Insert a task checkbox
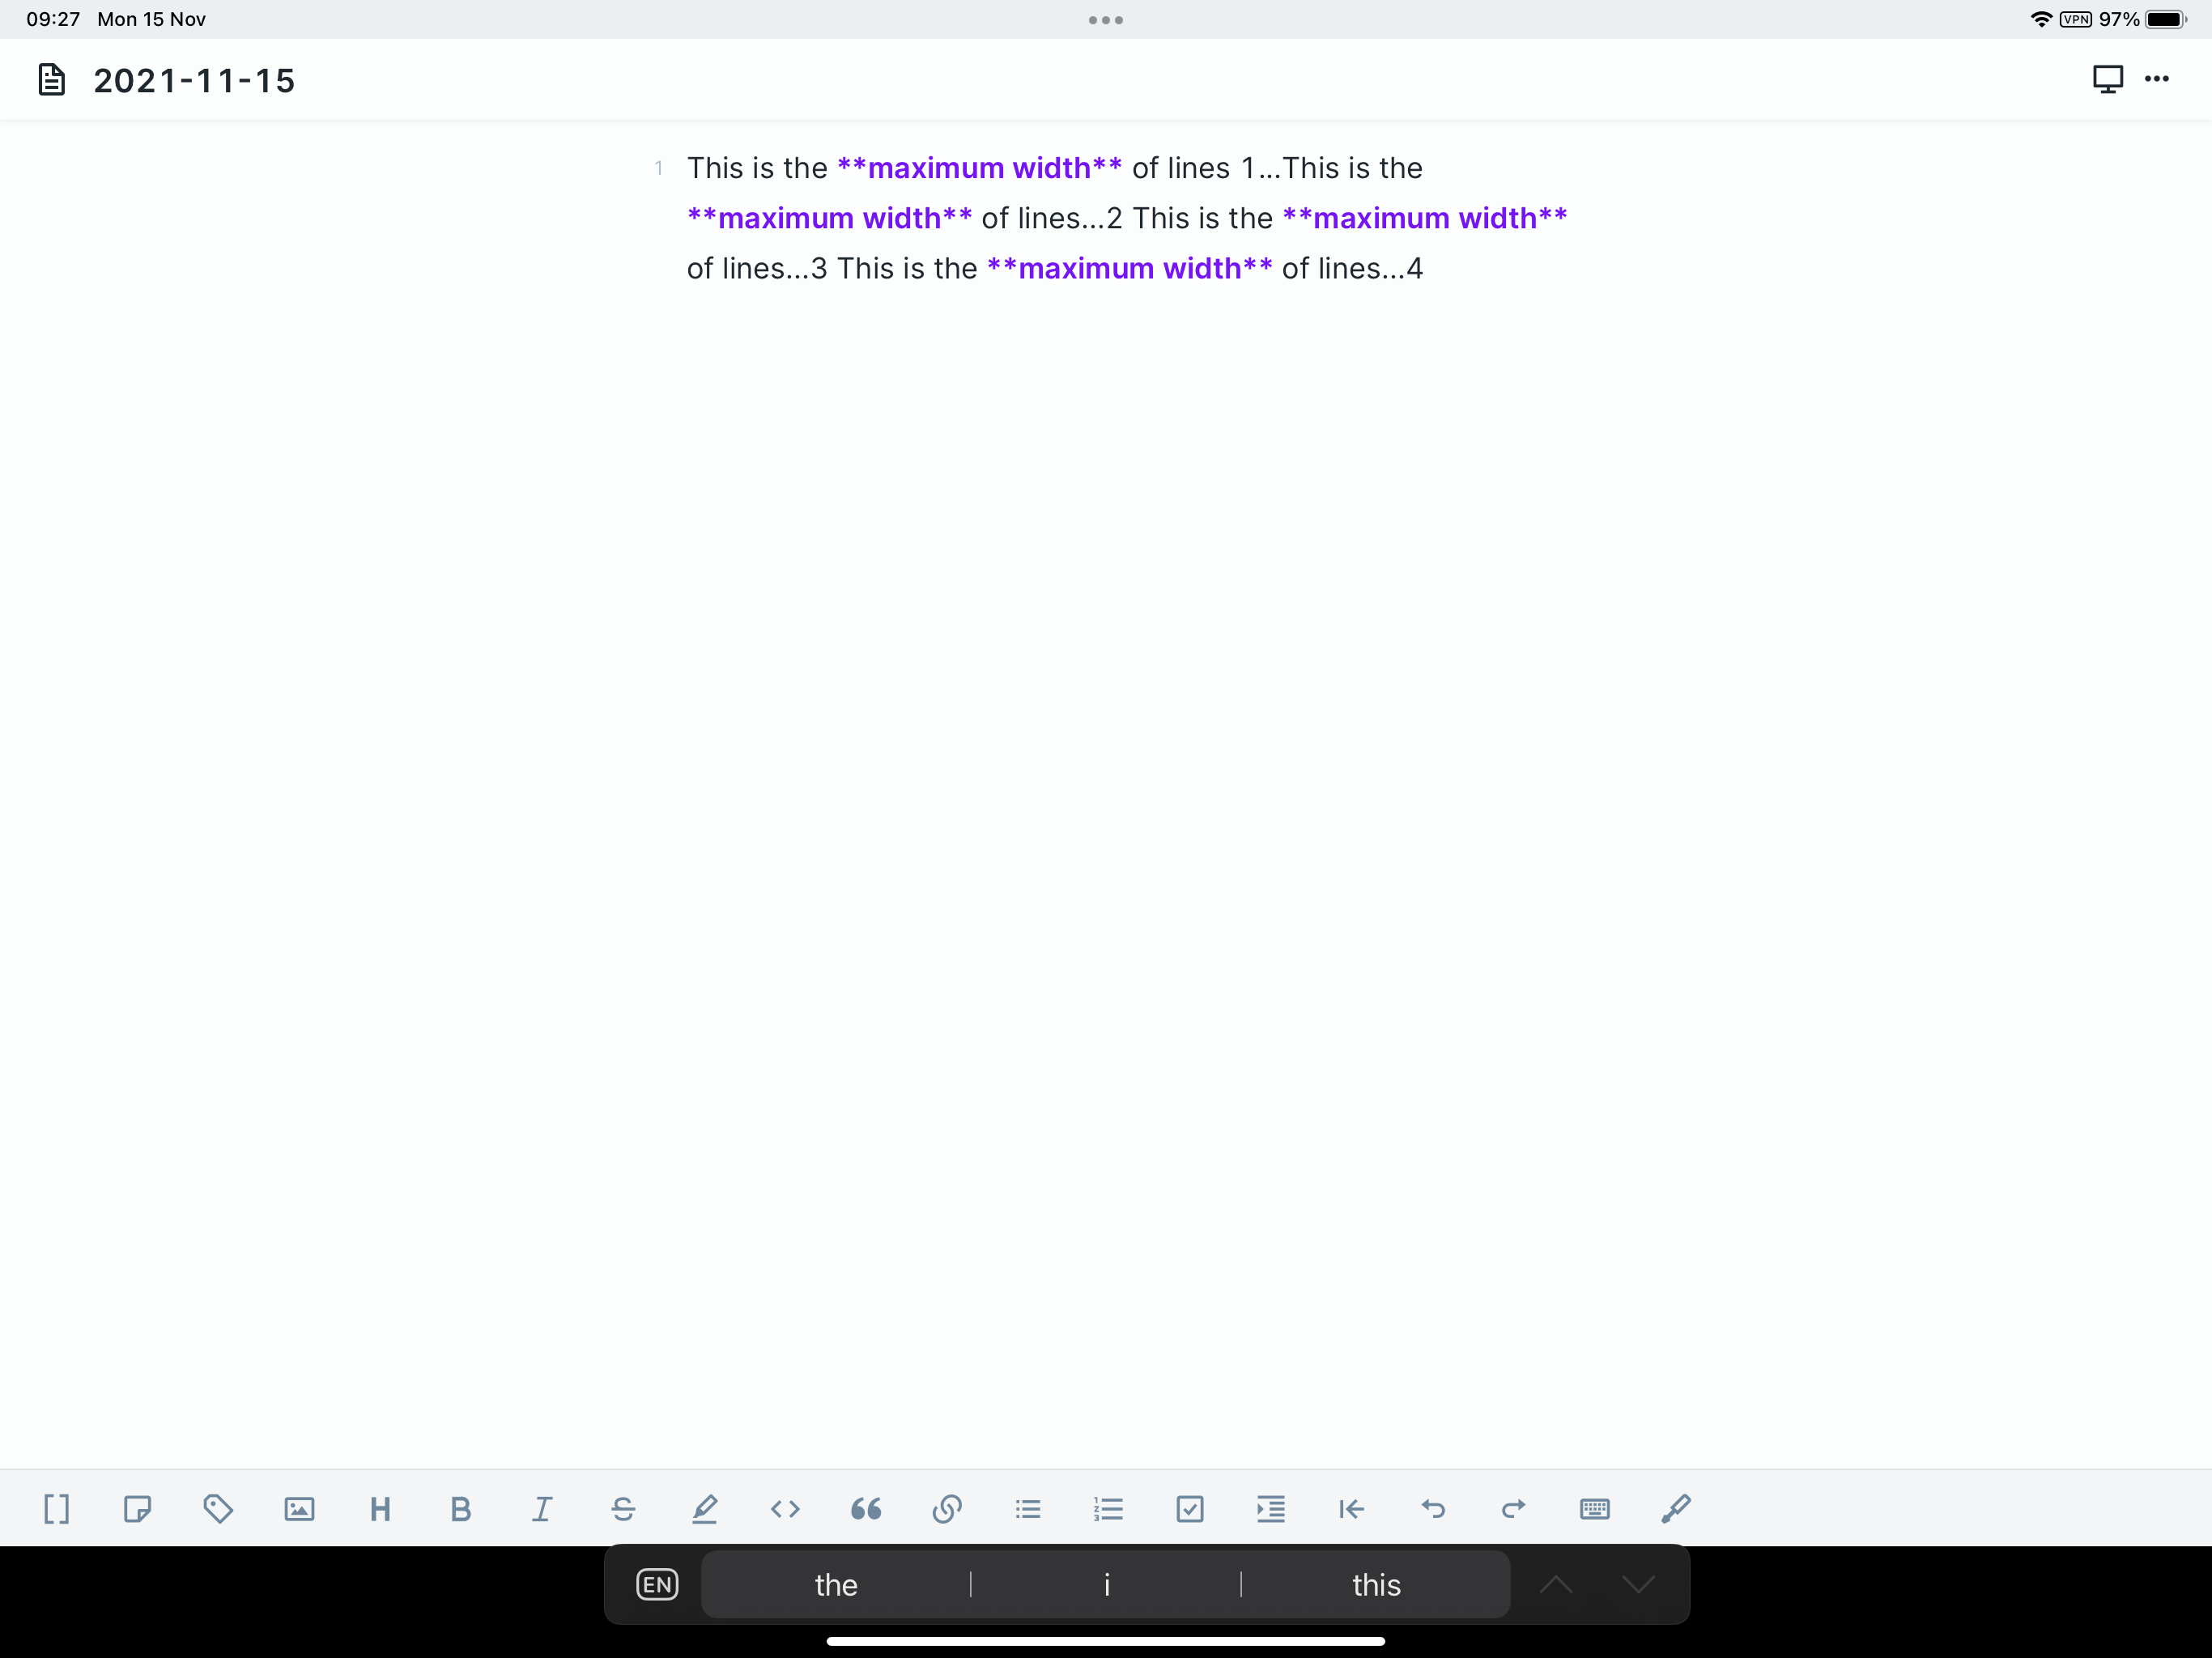The height and width of the screenshot is (1658, 2212). point(1189,1509)
